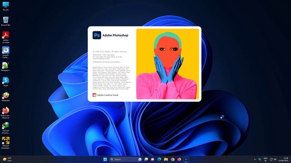This screenshot has width=291, height=163.
Task: Open the clock and date panel
Action: click(283, 159)
